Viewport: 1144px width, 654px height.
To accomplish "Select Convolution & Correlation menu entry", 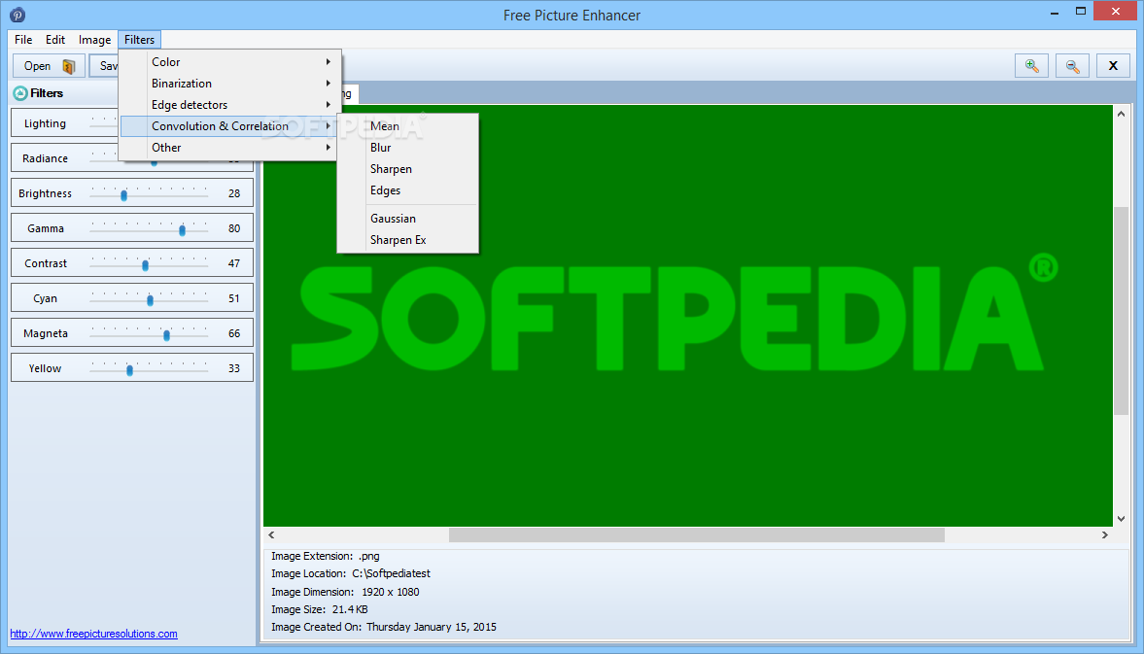I will tap(229, 126).
